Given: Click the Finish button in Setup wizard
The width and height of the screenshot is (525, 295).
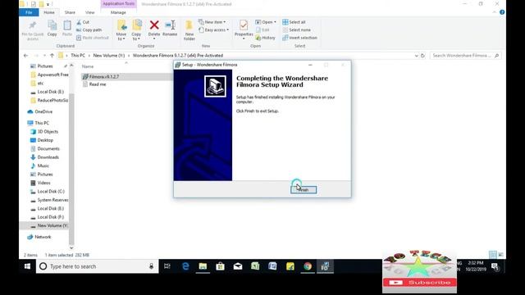Looking at the screenshot, I should pyautogui.click(x=304, y=189).
